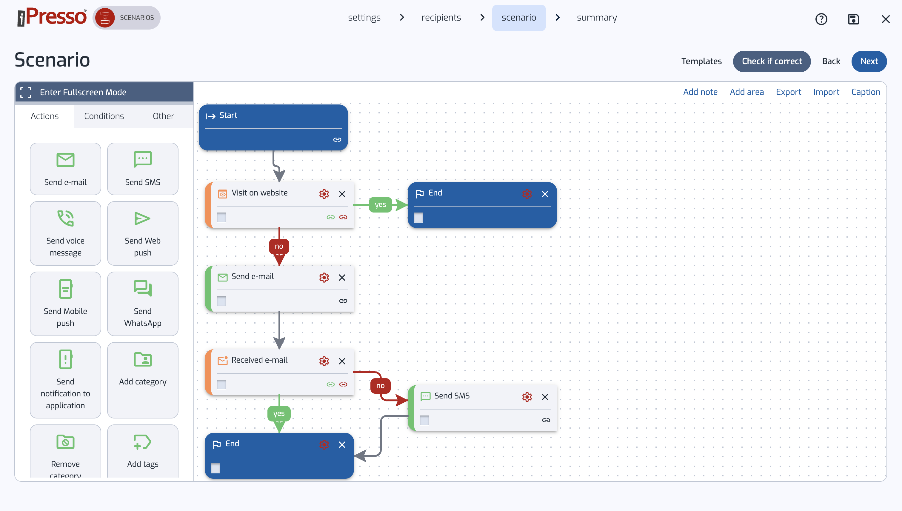Image resolution: width=902 pixels, height=511 pixels.
Task: Switch to the Conditions tab
Action: [x=104, y=116]
